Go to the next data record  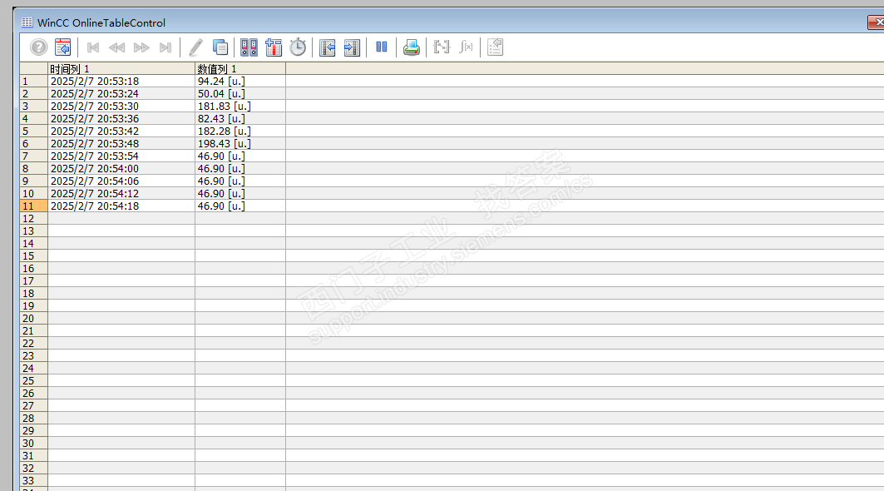pos(141,47)
